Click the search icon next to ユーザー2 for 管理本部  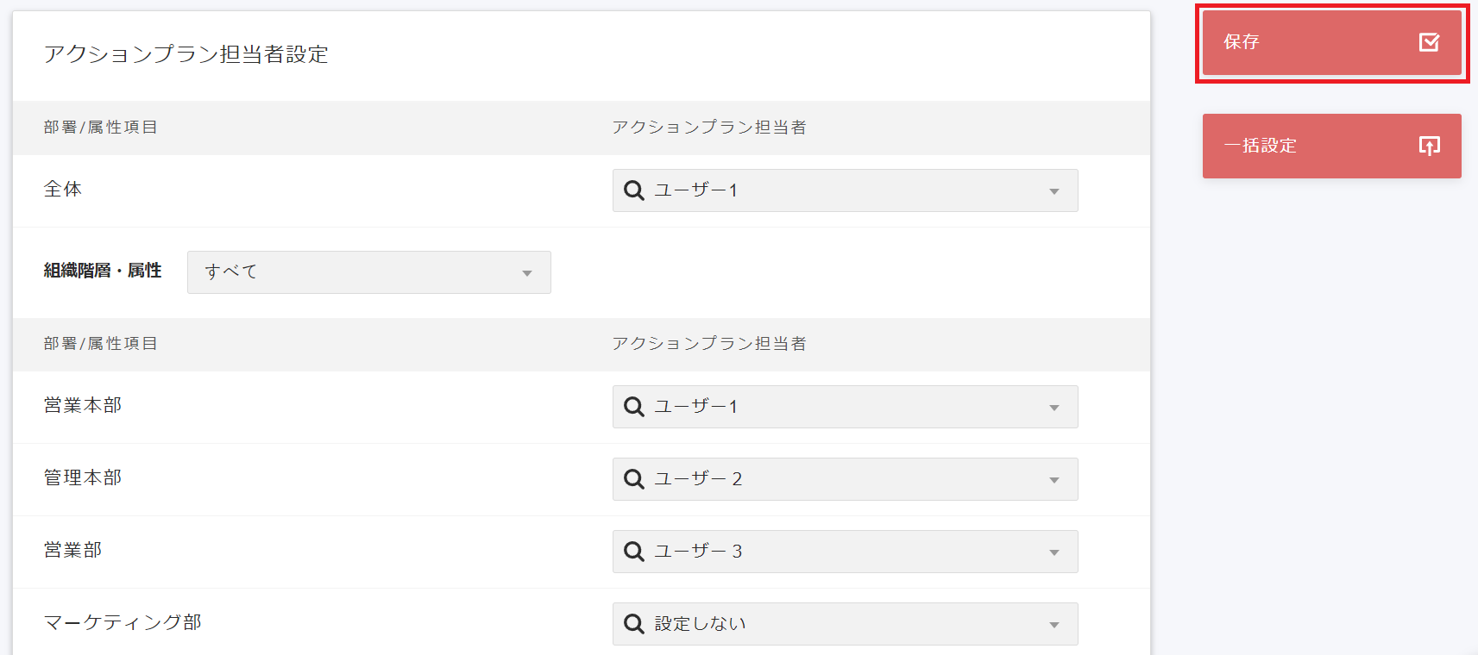coord(633,478)
